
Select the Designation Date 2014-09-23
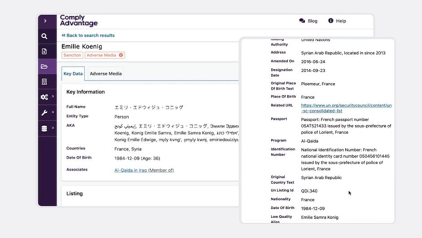point(313,71)
